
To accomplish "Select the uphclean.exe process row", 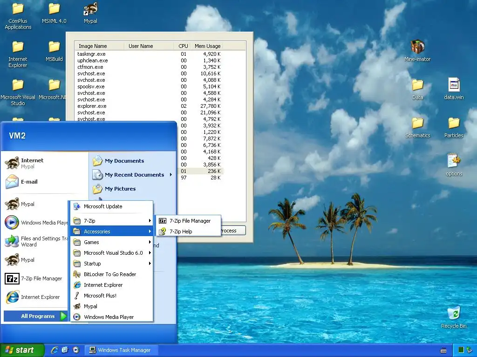I will (x=149, y=60).
